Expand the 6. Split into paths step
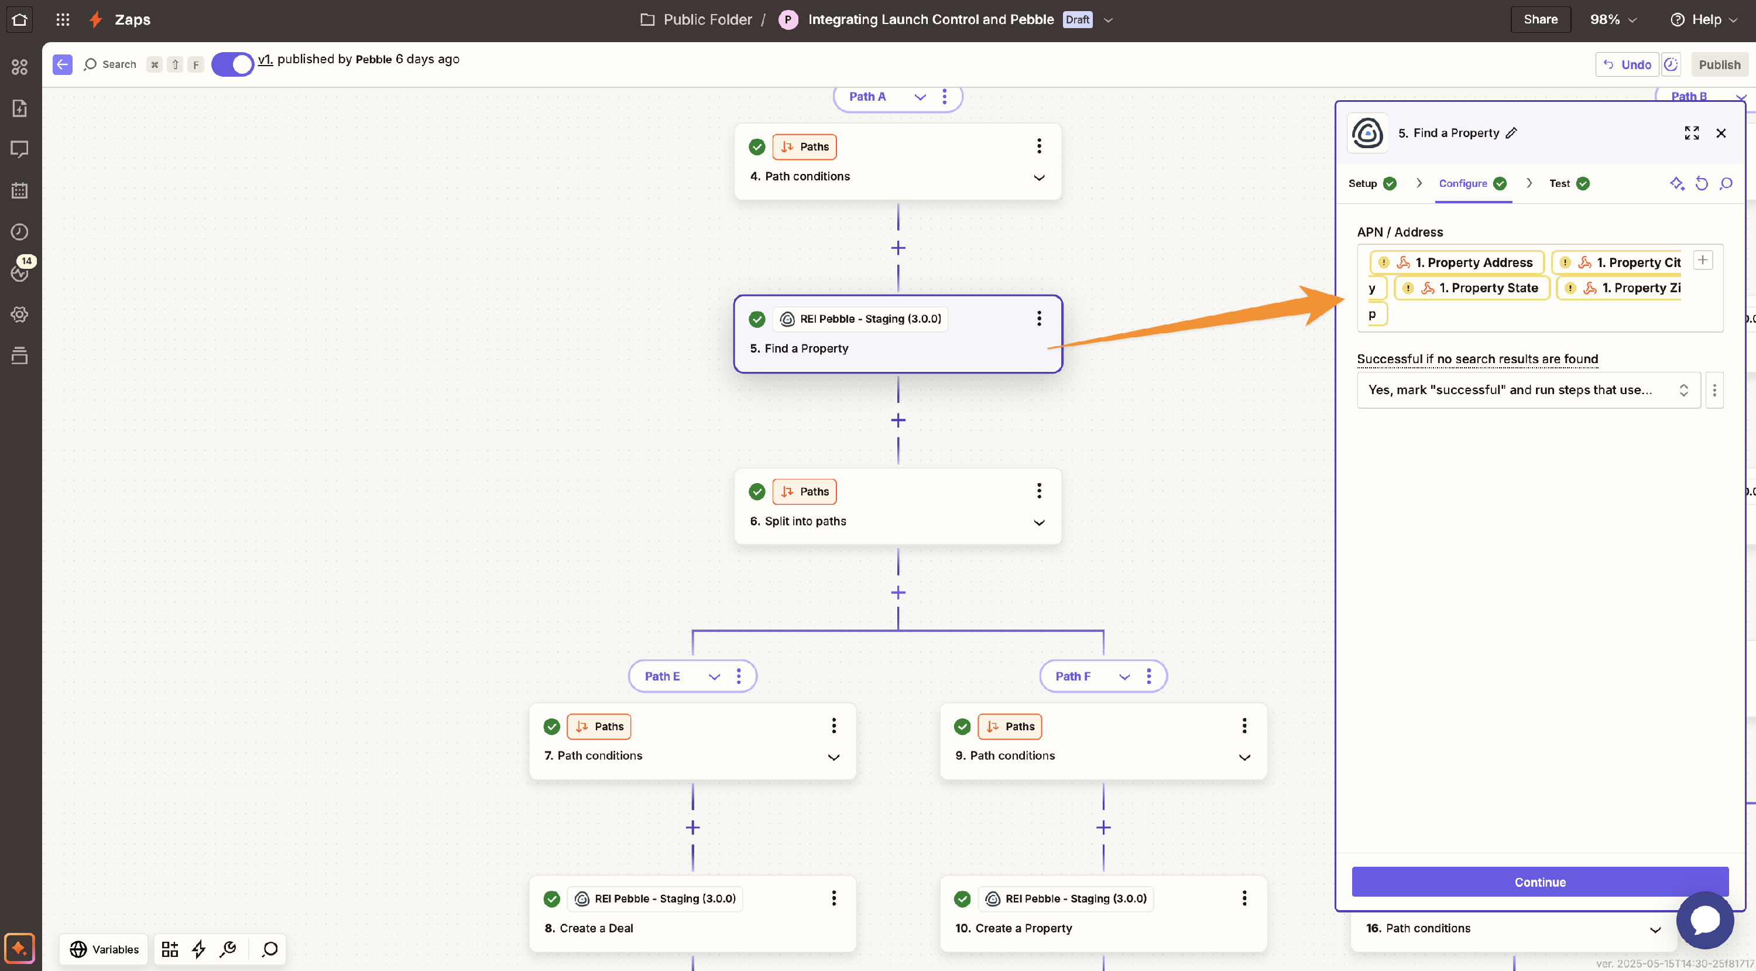The width and height of the screenshot is (1756, 971). click(1038, 522)
